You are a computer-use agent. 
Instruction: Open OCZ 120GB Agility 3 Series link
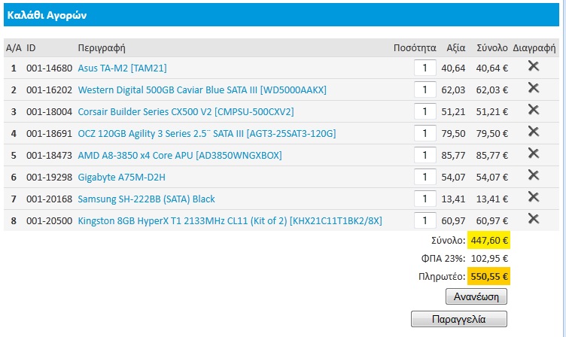207,133
